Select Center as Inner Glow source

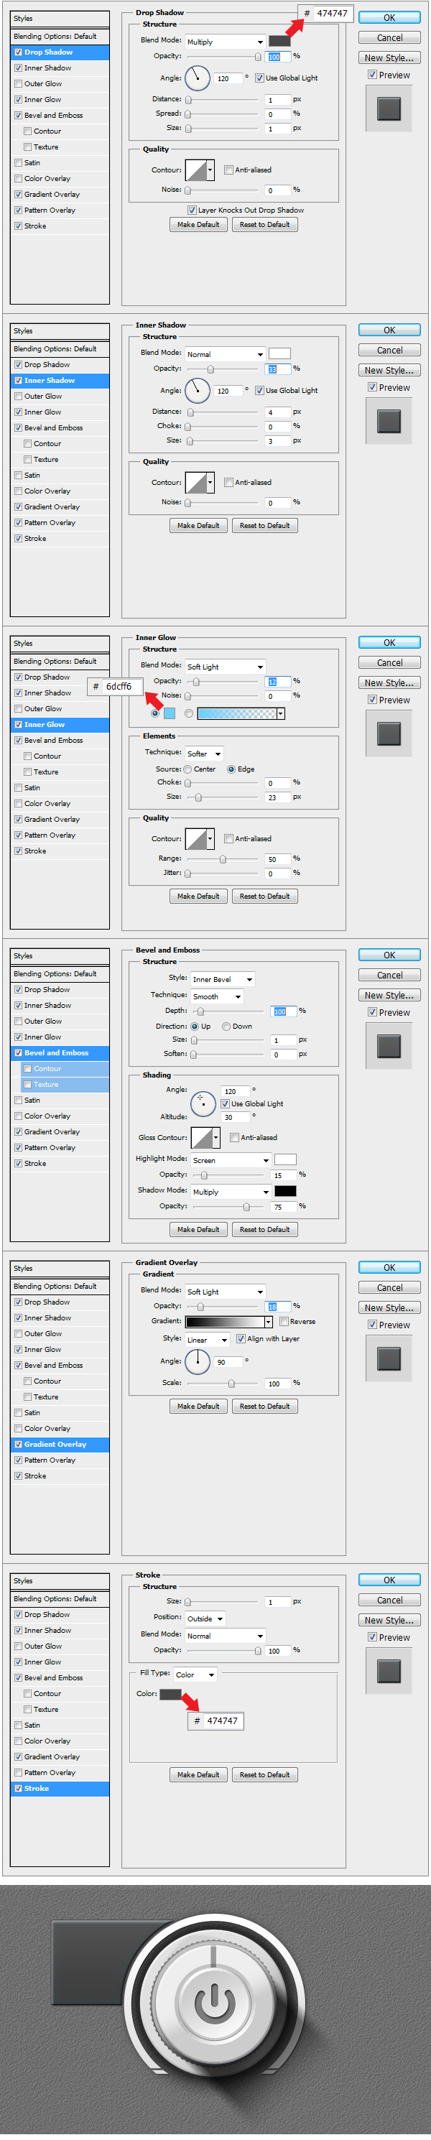tap(187, 769)
